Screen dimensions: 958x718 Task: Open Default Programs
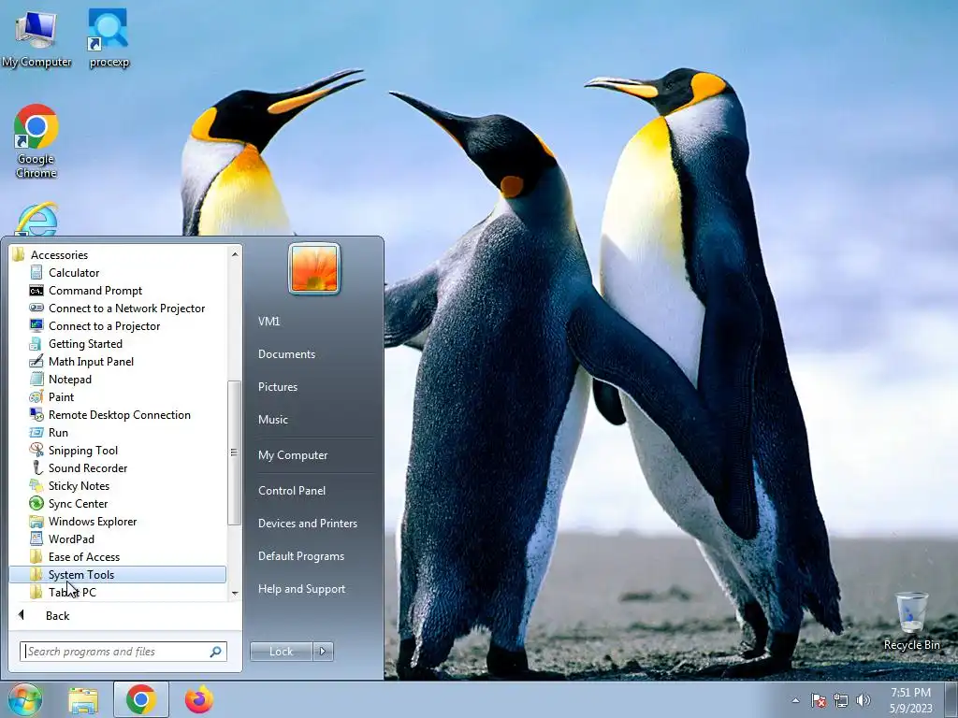coord(300,556)
